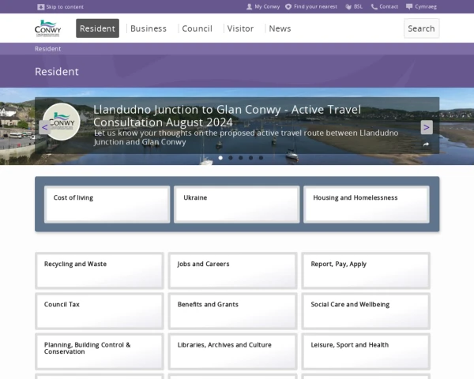This screenshot has height=379, width=474.
Task: Click the Search button
Action: tap(421, 28)
